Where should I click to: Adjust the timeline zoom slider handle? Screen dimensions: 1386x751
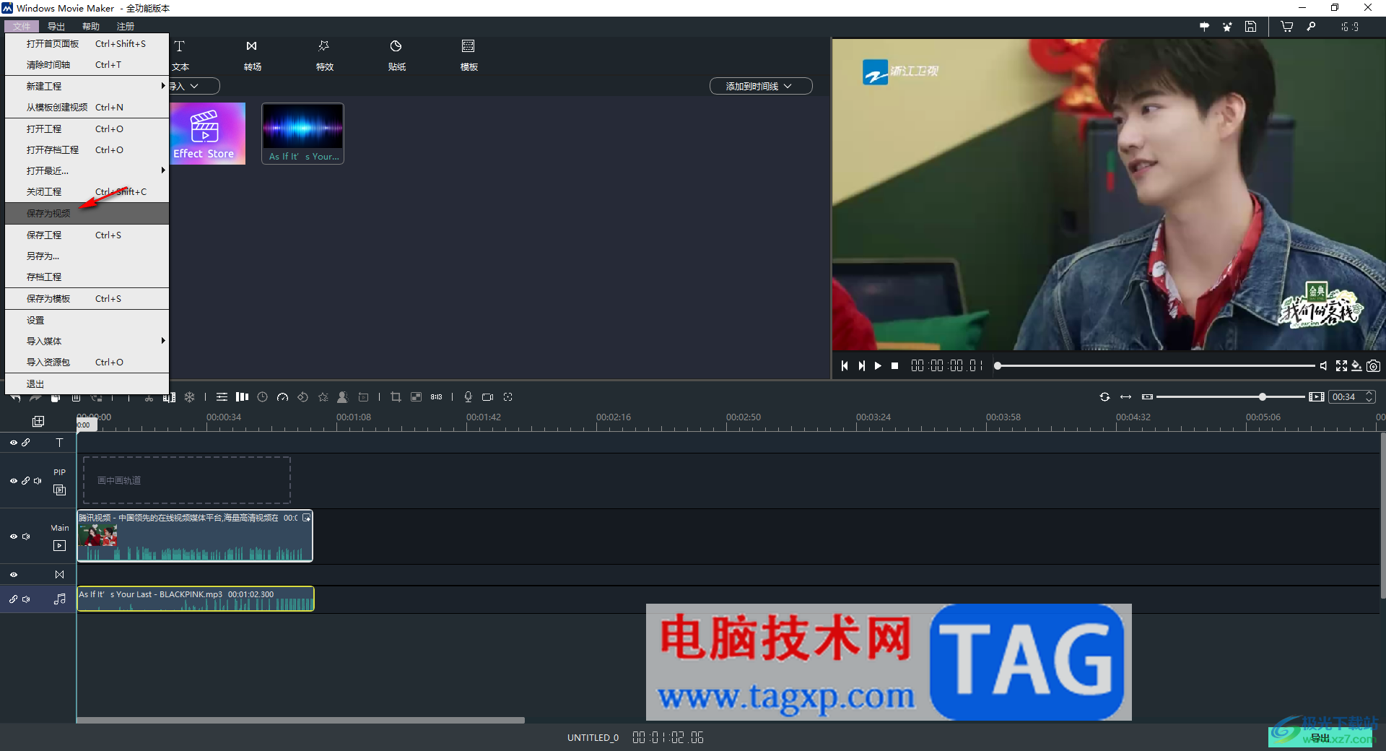(x=1262, y=397)
